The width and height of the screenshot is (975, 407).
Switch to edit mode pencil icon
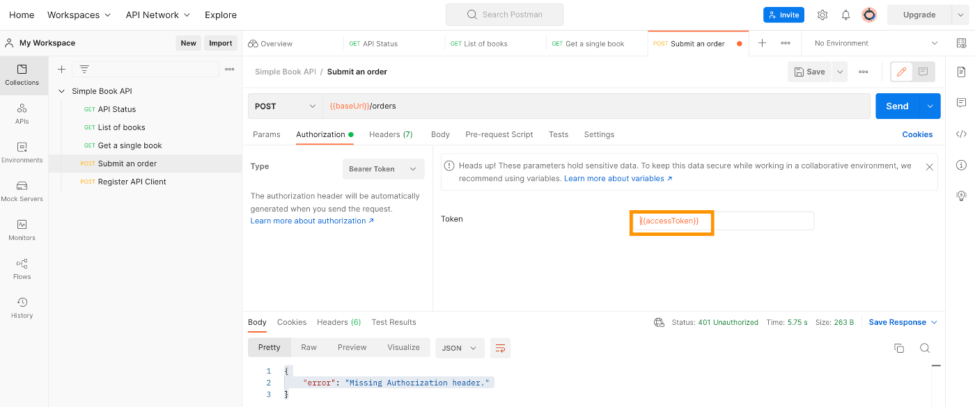[902, 72]
